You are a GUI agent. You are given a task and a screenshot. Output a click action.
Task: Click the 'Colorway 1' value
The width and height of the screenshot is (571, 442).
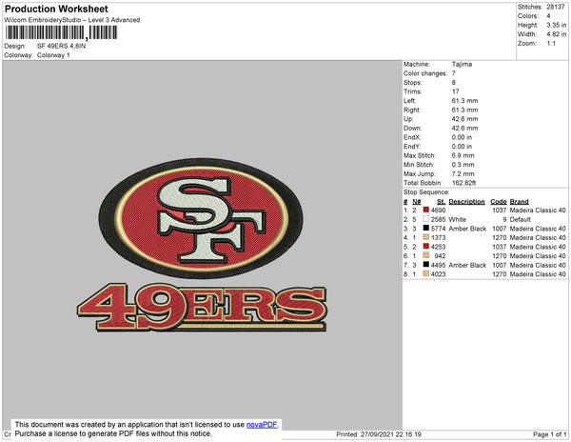pyautogui.click(x=53, y=55)
